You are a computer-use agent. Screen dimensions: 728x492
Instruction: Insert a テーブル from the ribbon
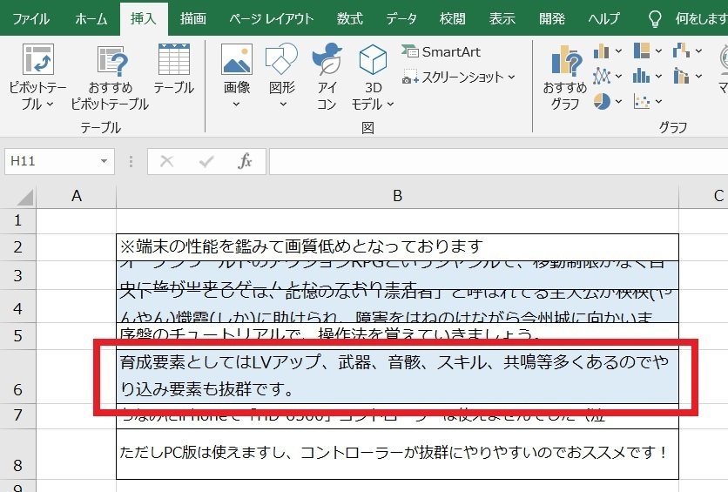tap(173, 69)
